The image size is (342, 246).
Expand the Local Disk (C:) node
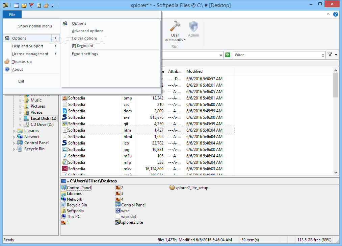point(21,119)
